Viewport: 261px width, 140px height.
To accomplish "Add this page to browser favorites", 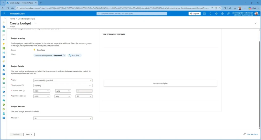I will tap(220, 8).
